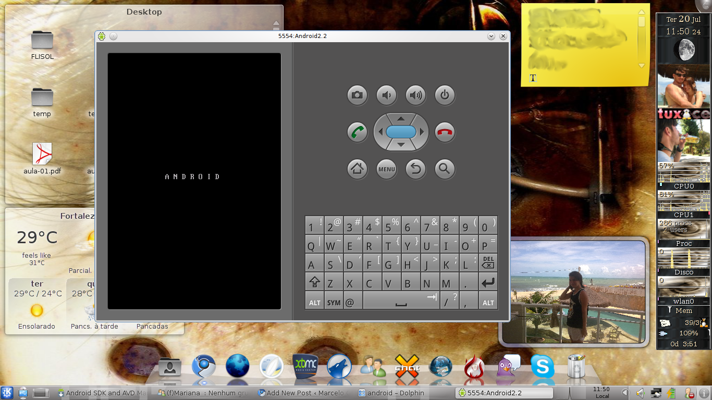Click the green call button
712x400 pixels.
tap(357, 132)
